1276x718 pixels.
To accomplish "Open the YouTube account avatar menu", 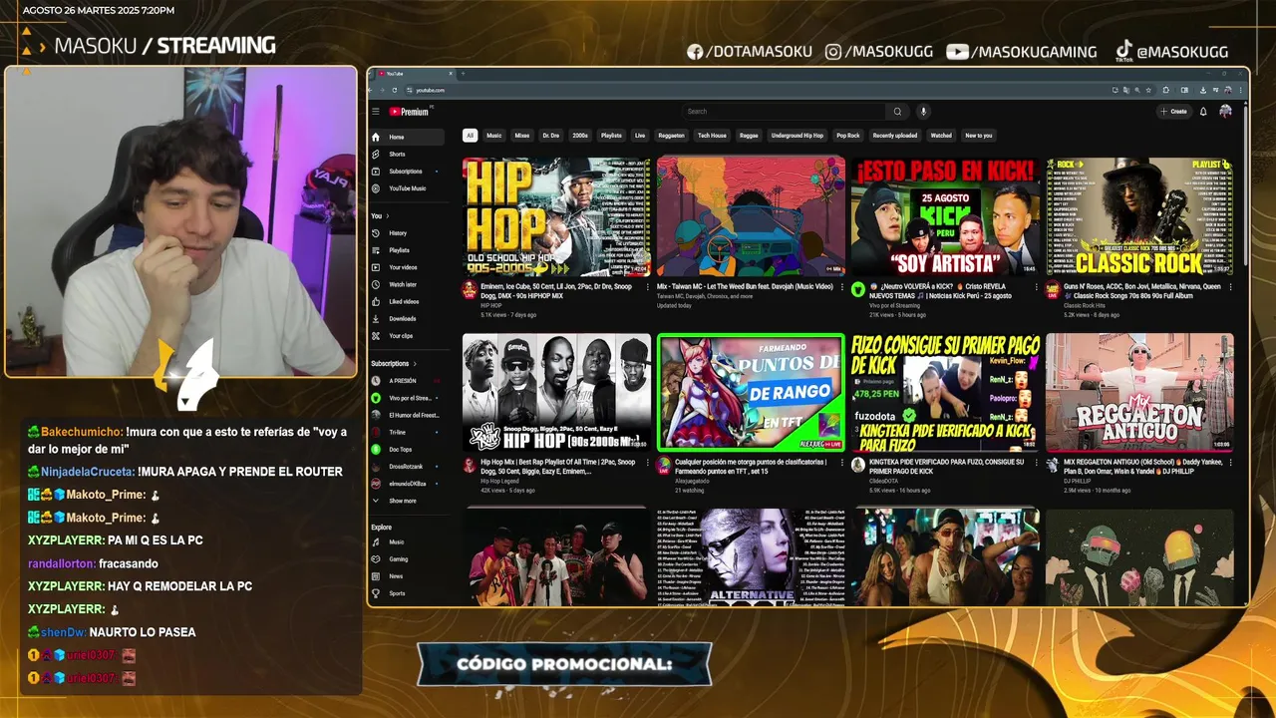I will tap(1225, 112).
